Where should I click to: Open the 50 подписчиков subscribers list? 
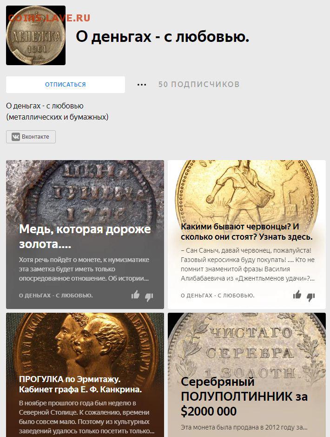click(199, 84)
